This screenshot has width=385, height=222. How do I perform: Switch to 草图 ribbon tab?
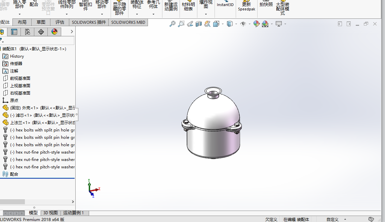[41, 22]
